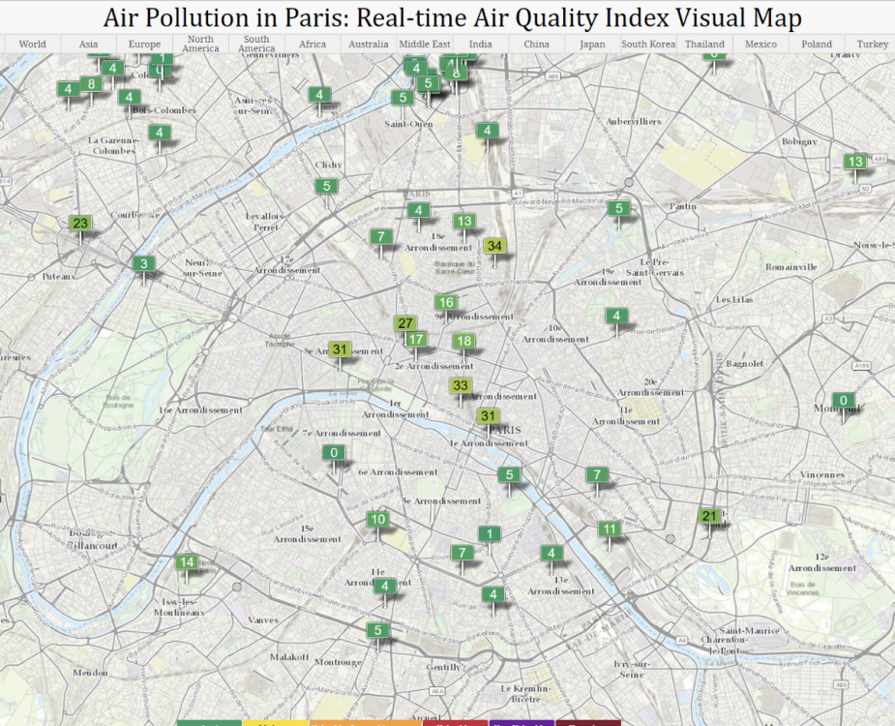Image resolution: width=895 pixels, height=726 pixels.
Task: Click the AQI marker showing 23
Action: [x=80, y=224]
